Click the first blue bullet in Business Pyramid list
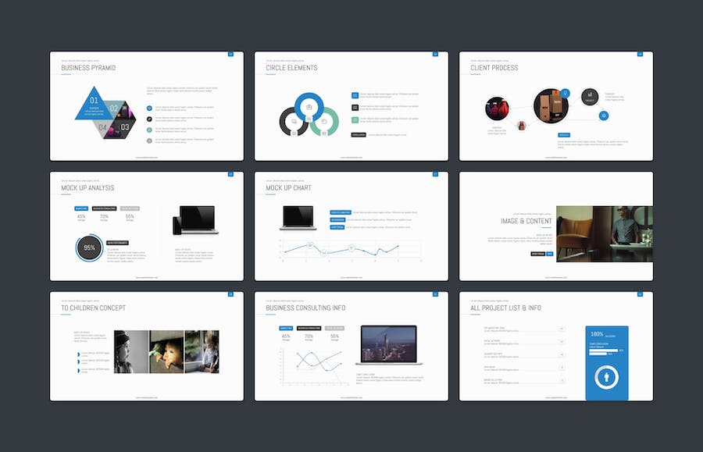Image resolution: width=703 pixels, height=452 pixels. tap(149, 108)
